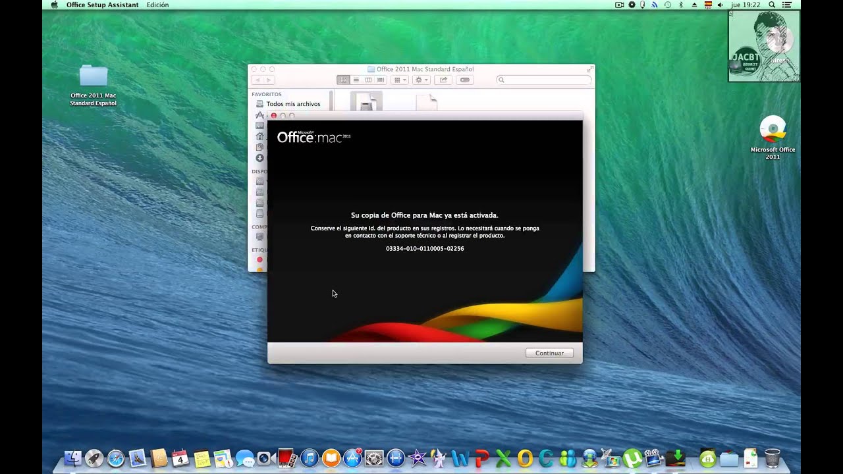The image size is (843, 474).
Task: Open iBooks from the Dock
Action: pyautogui.click(x=331, y=458)
